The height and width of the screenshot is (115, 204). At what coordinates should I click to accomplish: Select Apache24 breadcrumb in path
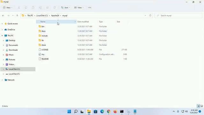(55, 16)
